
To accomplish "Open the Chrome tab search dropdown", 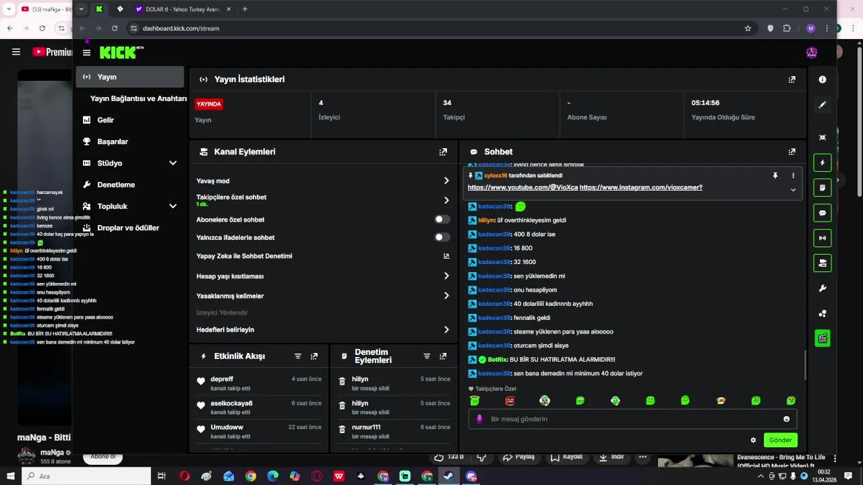I will pyautogui.click(x=81, y=9).
